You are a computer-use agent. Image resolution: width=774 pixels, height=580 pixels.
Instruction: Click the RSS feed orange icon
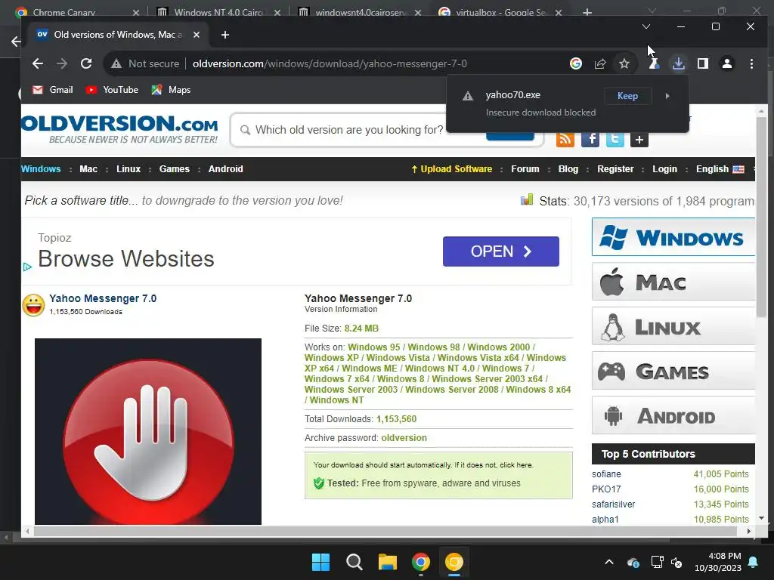coord(565,139)
